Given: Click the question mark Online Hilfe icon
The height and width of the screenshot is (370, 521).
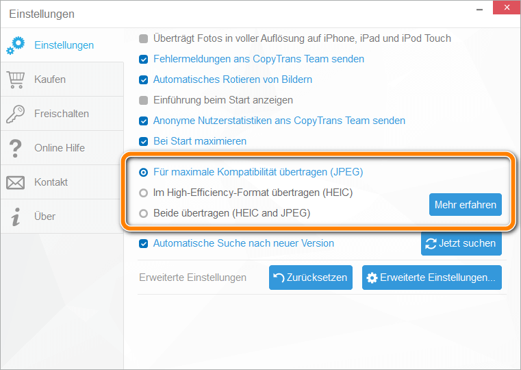Looking at the screenshot, I should click(15, 148).
